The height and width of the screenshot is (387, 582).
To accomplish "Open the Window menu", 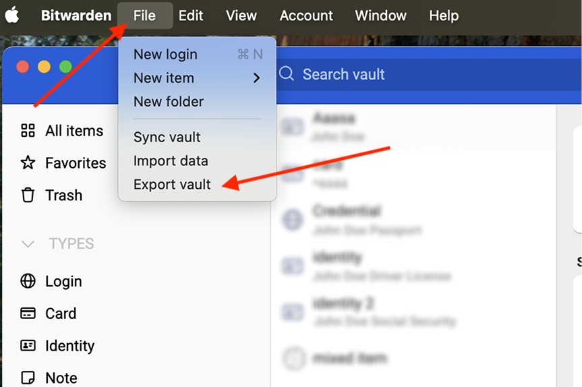I will (x=381, y=16).
